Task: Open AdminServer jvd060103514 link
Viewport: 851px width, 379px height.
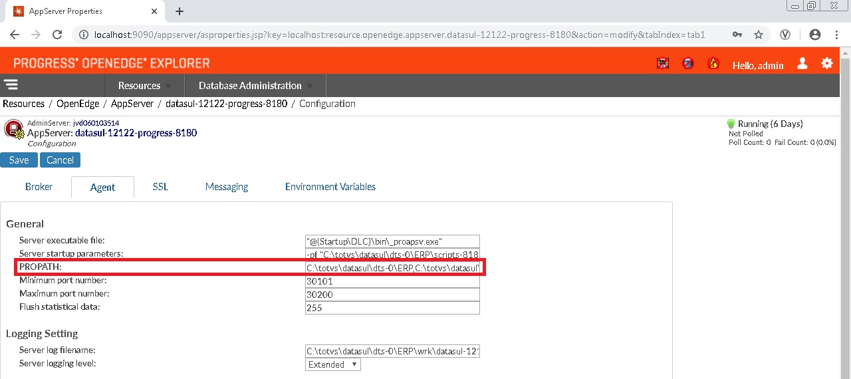Action: [96, 123]
